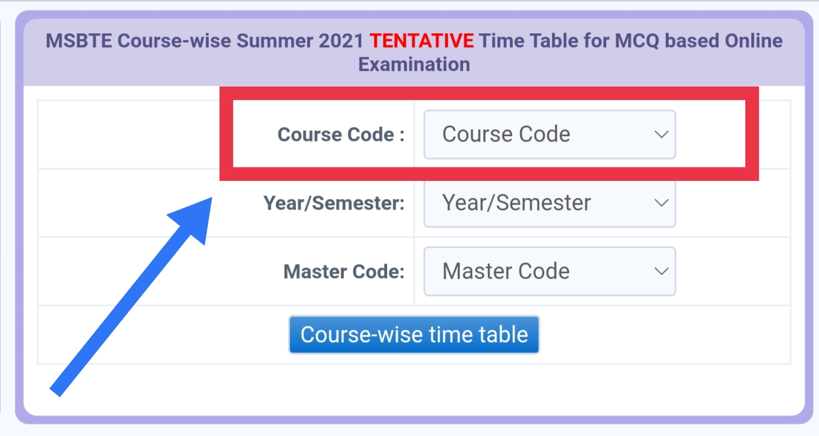Click the word TENTATIVE in the title
The height and width of the screenshot is (436, 819).
pyautogui.click(x=422, y=40)
